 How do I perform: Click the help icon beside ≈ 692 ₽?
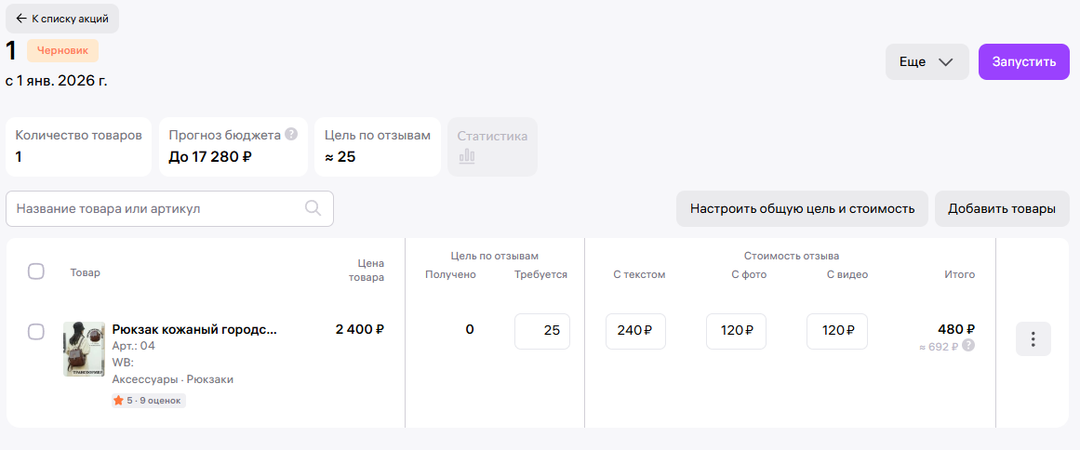(968, 345)
